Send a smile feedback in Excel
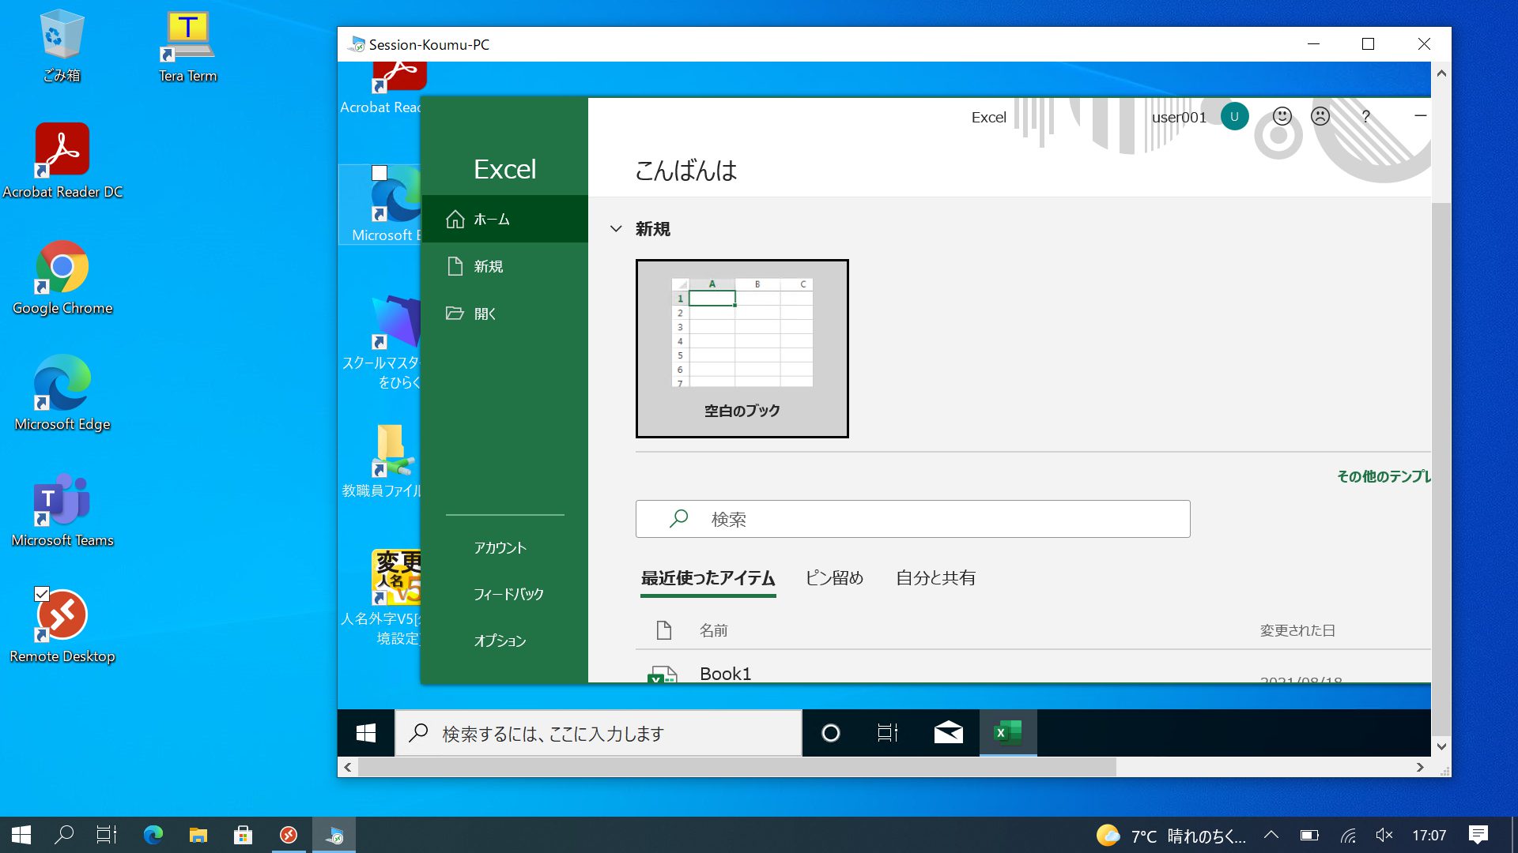The width and height of the screenshot is (1518, 853). point(1282,117)
